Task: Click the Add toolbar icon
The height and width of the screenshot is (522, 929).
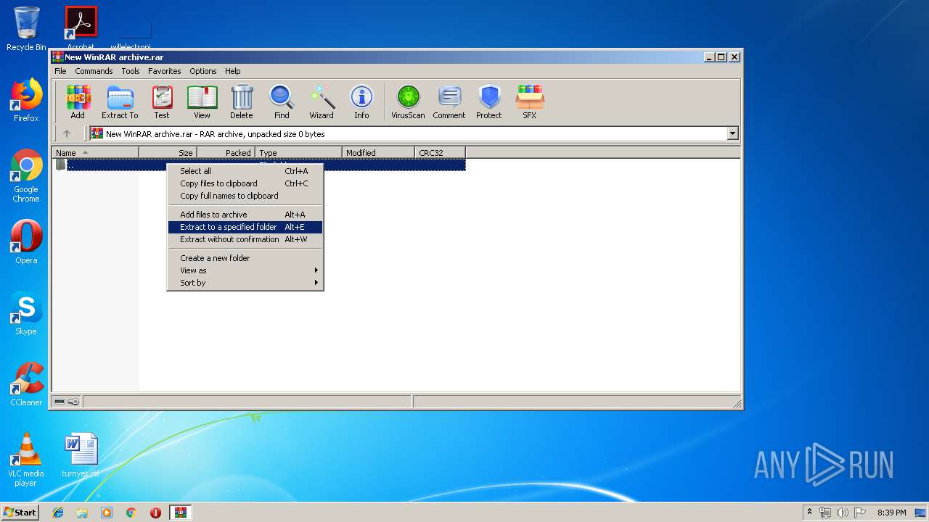Action: click(77, 101)
